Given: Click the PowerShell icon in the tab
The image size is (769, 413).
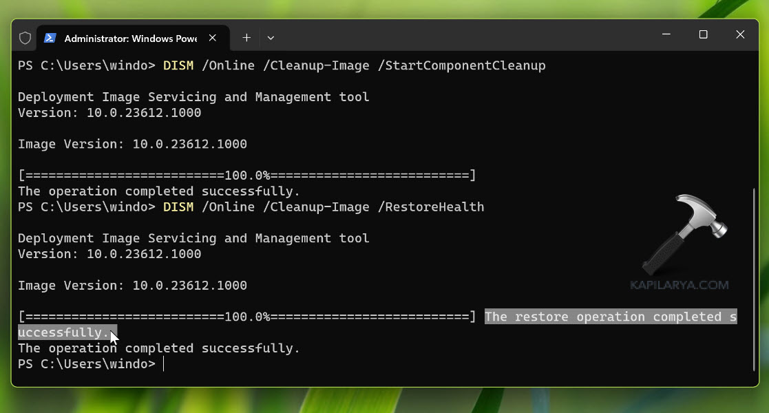Looking at the screenshot, I should [50, 38].
